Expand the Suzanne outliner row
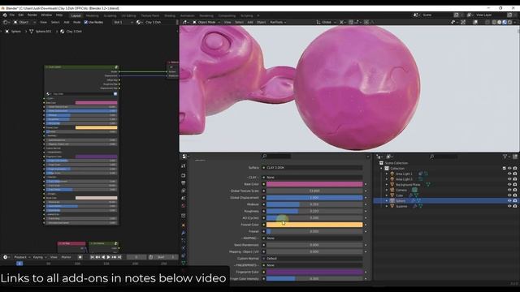 pos(387,206)
